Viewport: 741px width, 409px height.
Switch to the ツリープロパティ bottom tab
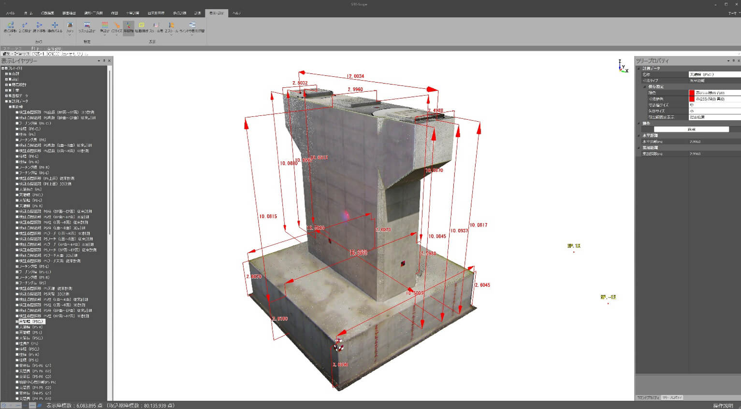[672, 397]
